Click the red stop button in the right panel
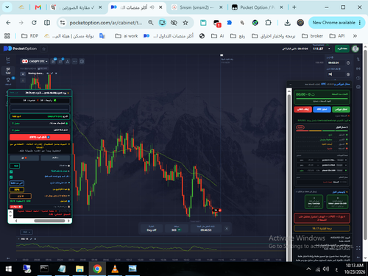The height and width of the screenshot is (276, 368). click(302, 109)
